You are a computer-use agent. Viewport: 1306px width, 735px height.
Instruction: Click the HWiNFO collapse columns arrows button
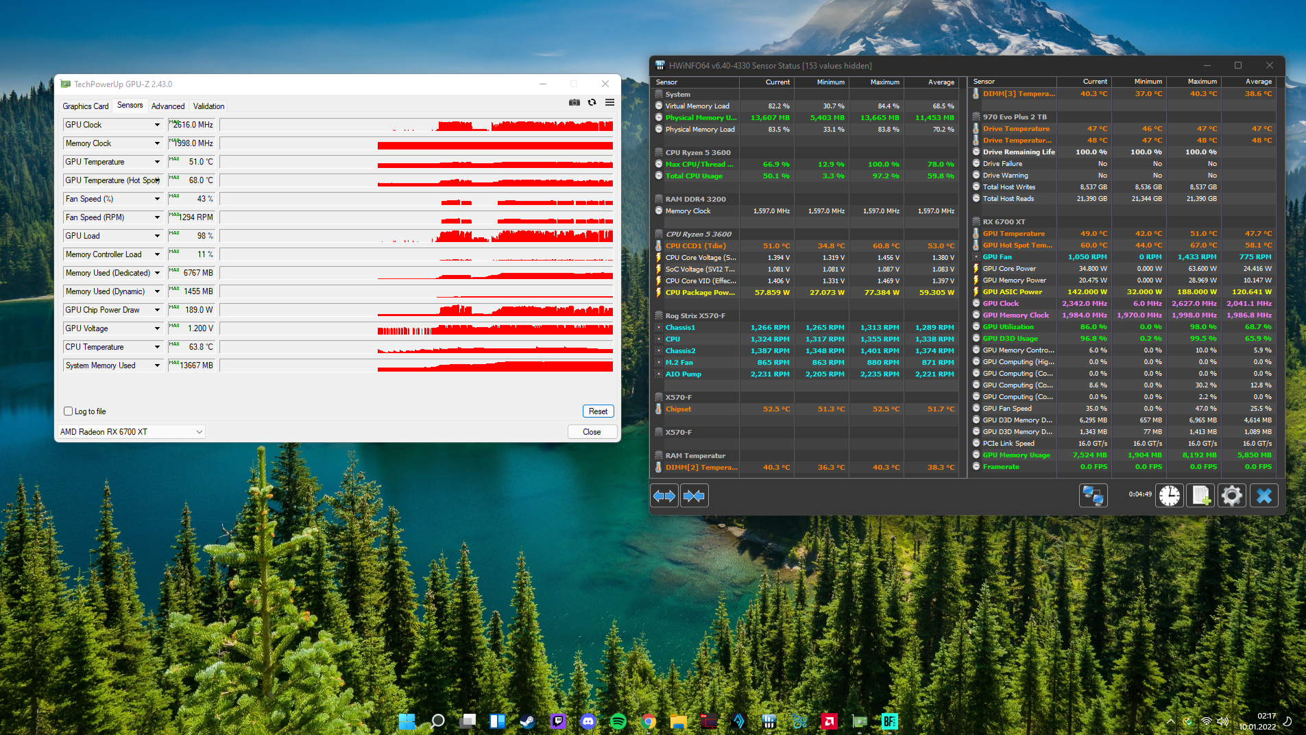694,496
